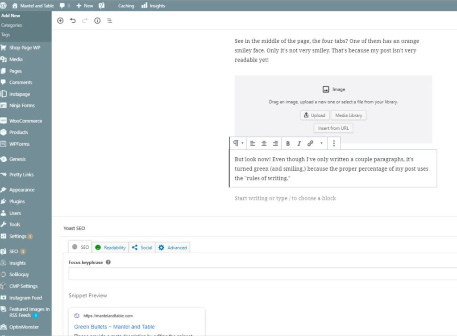Click the Yoast SEO panel heading
The height and width of the screenshot is (336, 457).
pyautogui.click(x=75, y=228)
